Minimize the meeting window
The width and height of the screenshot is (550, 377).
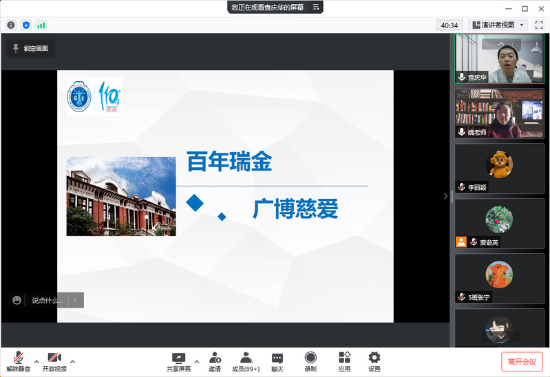(x=509, y=8)
